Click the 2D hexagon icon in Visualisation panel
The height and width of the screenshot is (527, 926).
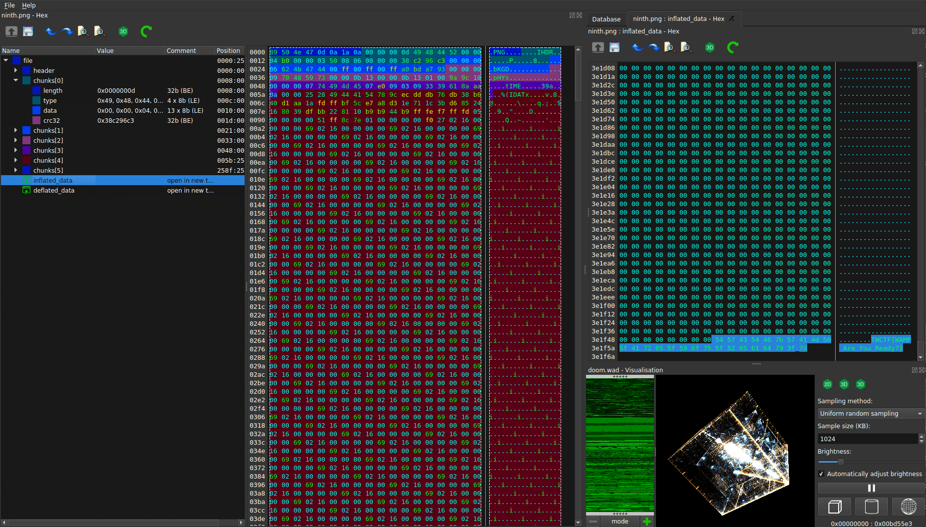point(827,384)
